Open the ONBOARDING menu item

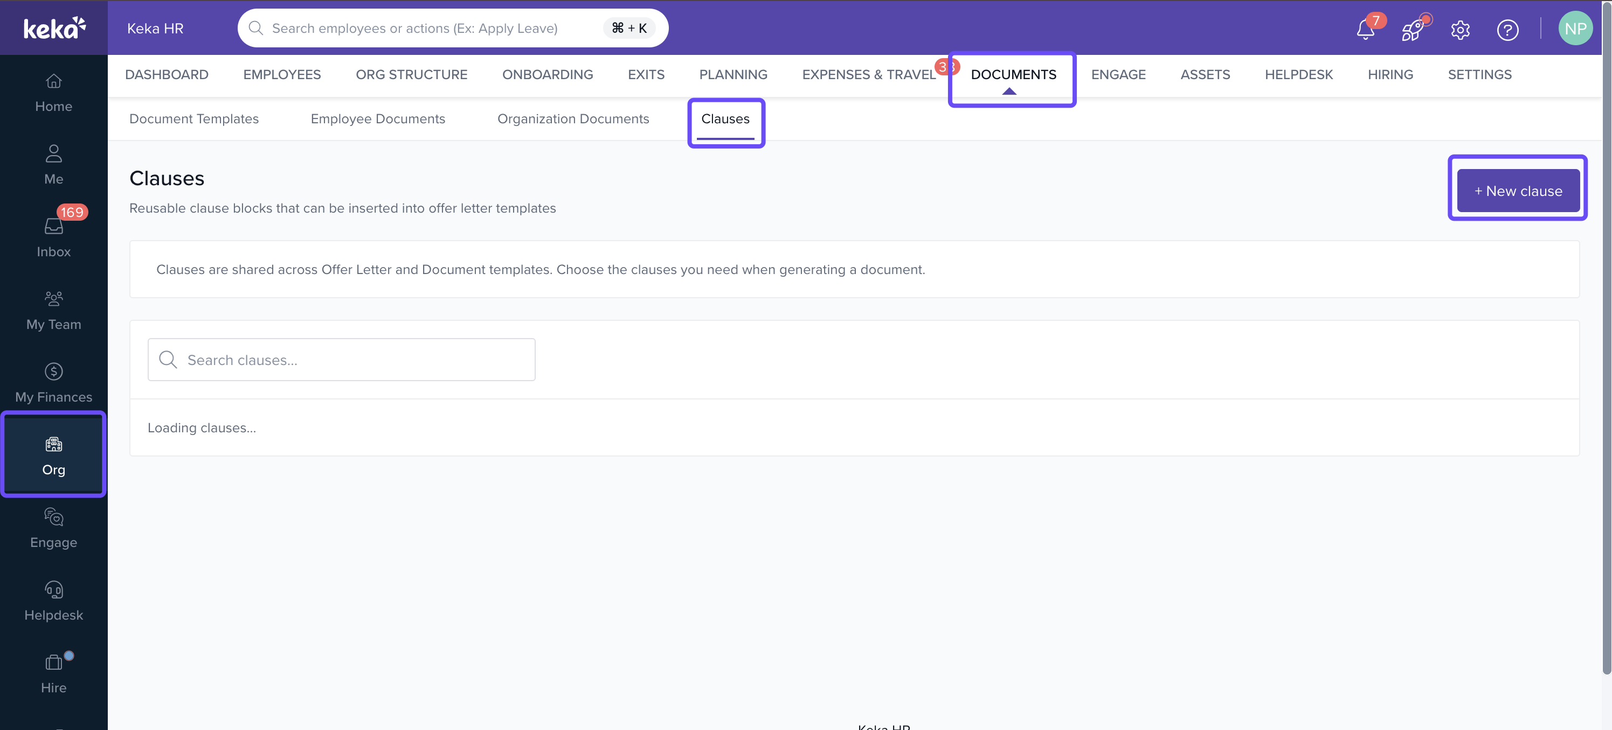(x=548, y=74)
